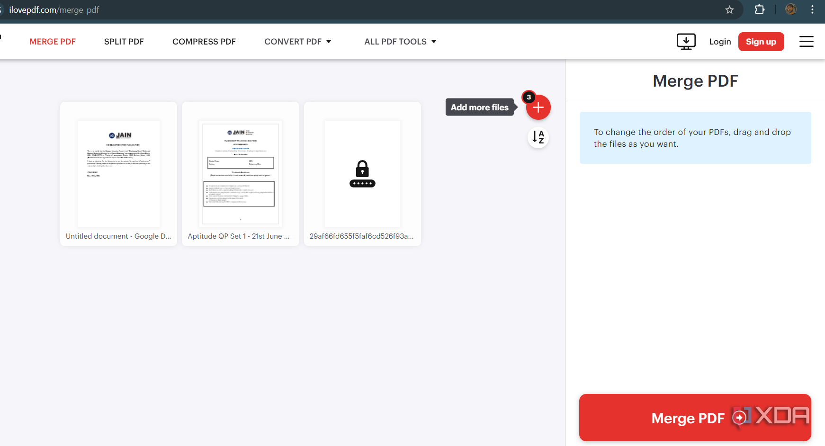Click the Login link
825x446 pixels.
tap(720, 42)
